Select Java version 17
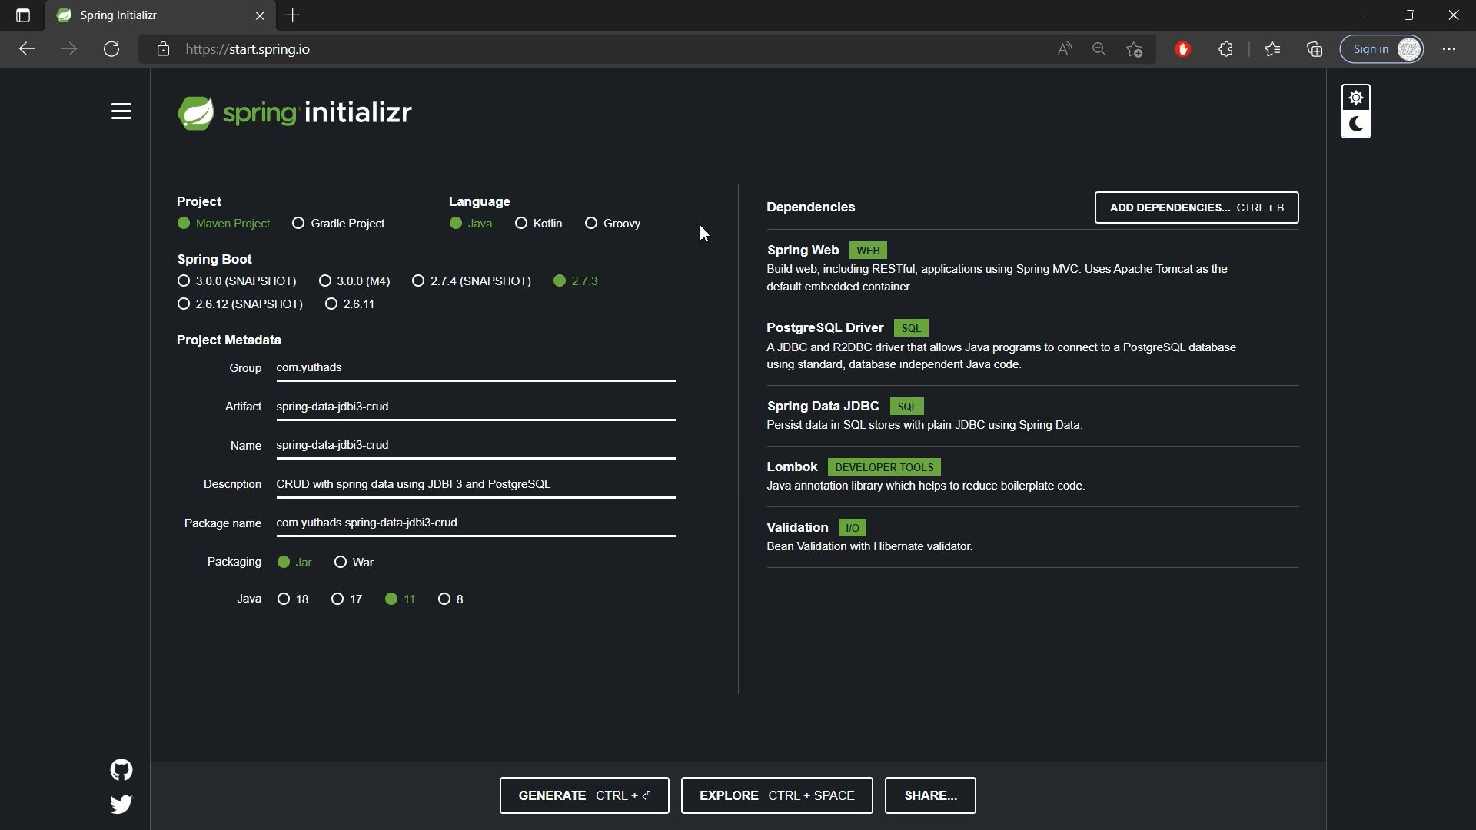The height and width of the screenshot is (830, 1476). point(347,599)
